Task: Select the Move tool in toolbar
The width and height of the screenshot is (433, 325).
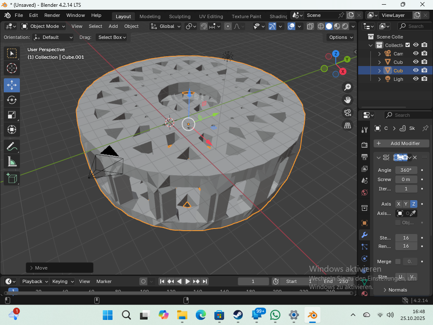Action: pos(12,85)
